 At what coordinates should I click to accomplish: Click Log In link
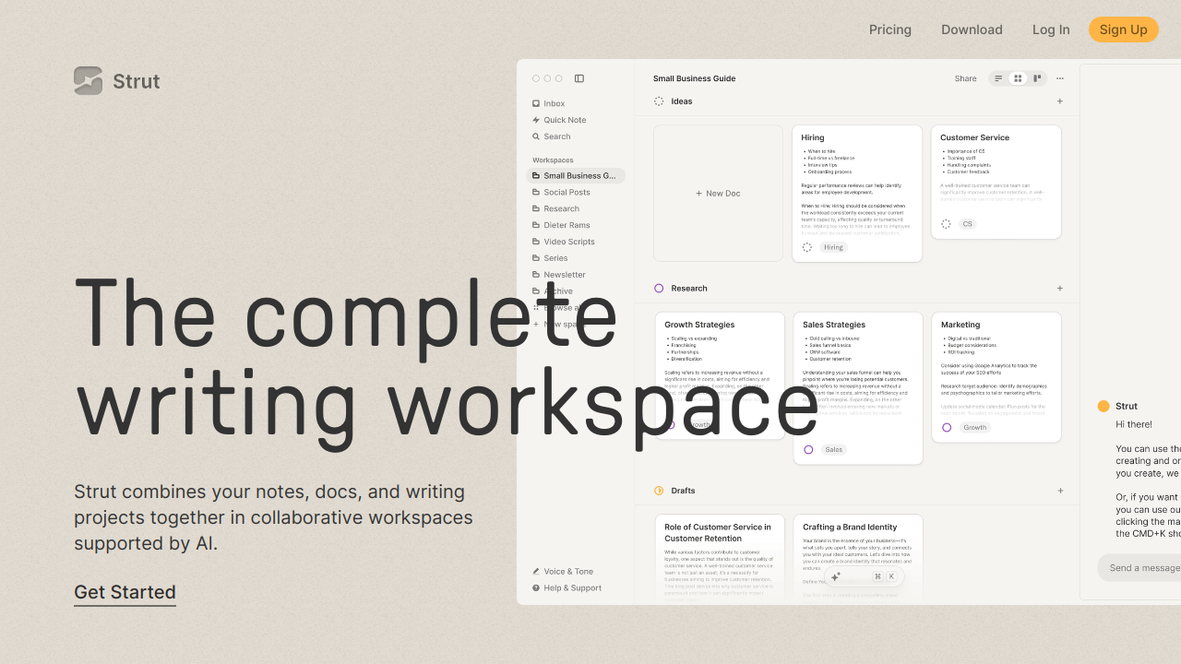[x=1051, y=30]
